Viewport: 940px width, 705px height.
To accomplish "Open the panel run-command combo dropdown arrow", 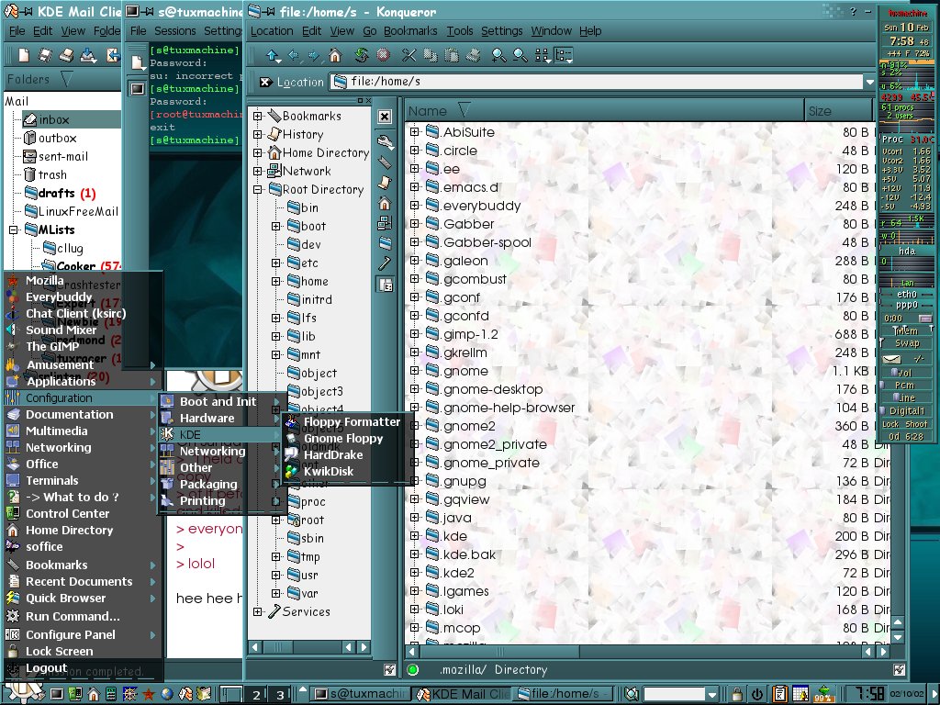I will point(711,695).
